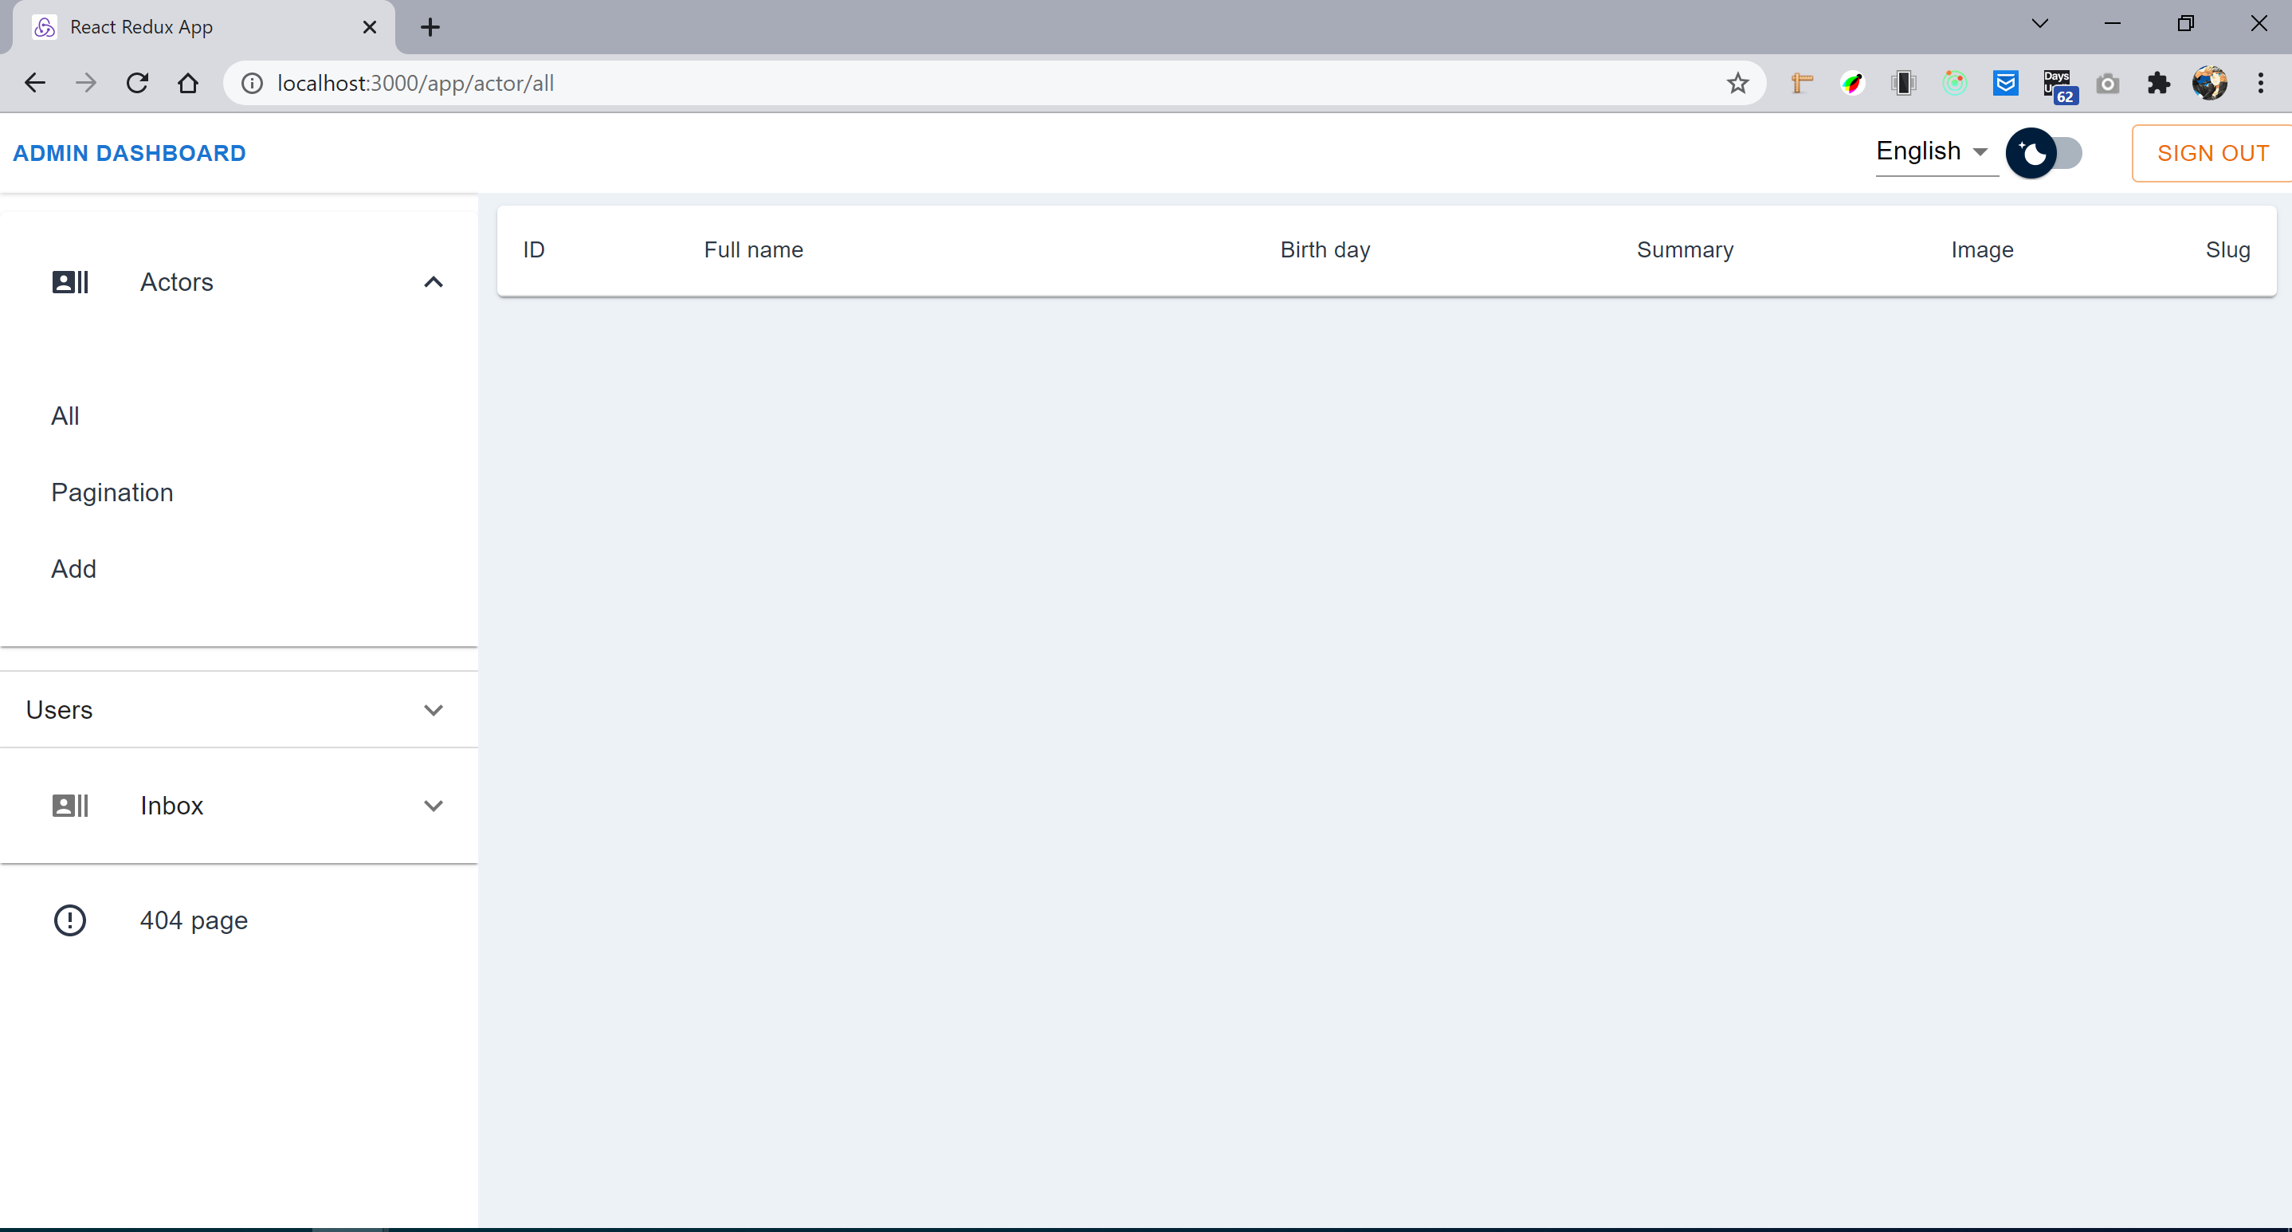Select the Add actor menu item
Image resolution: width=2292 pixels, height=1232 pixels.
pyautogui.click(x=74, y=568)
